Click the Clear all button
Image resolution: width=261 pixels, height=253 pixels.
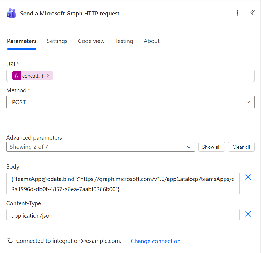point(241,147)
